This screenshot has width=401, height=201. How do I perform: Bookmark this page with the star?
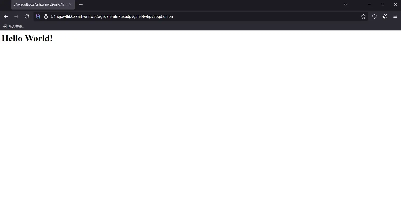[363, 16]
